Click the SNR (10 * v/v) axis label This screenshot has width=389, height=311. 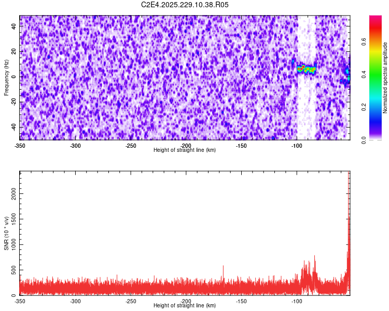coord(6,233)
